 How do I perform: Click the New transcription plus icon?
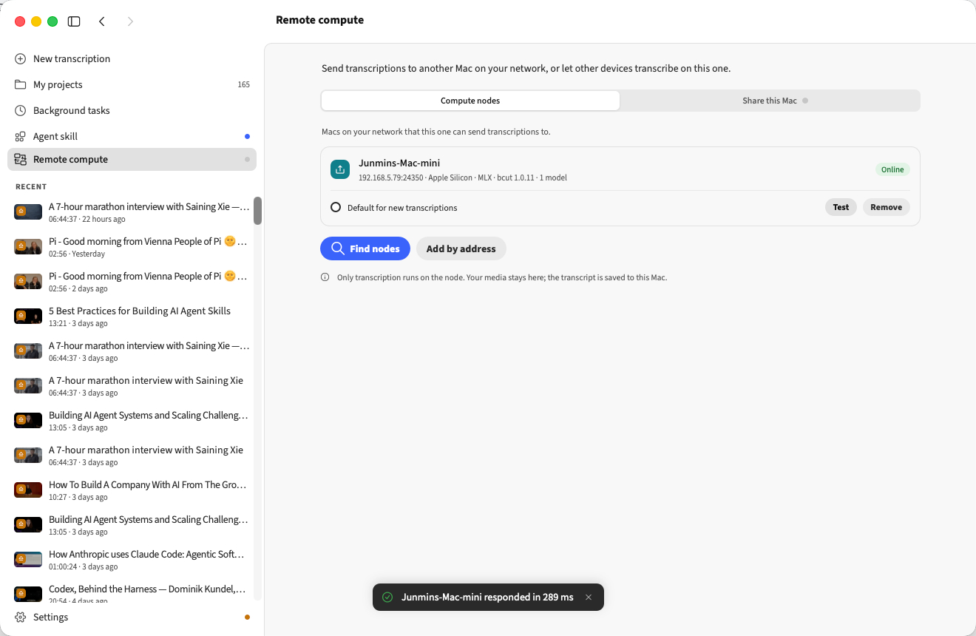coord(20,58)
